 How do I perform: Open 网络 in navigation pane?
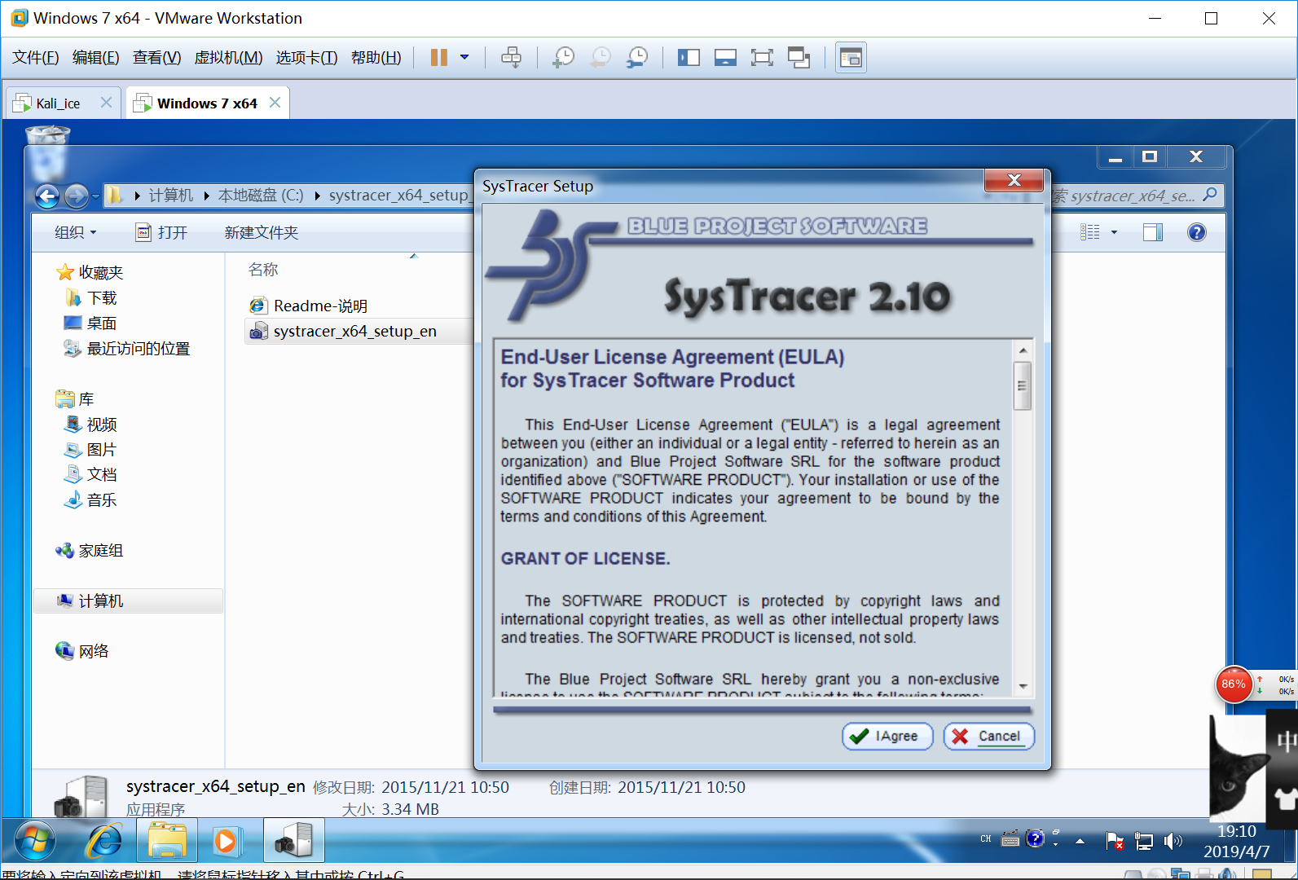pos(82,651)
